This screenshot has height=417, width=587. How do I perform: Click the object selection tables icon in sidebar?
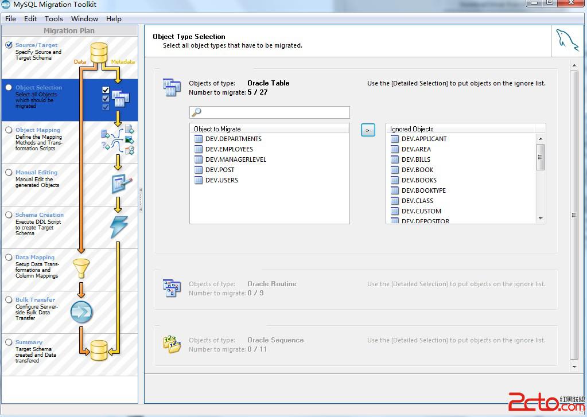tap(120, 99)
